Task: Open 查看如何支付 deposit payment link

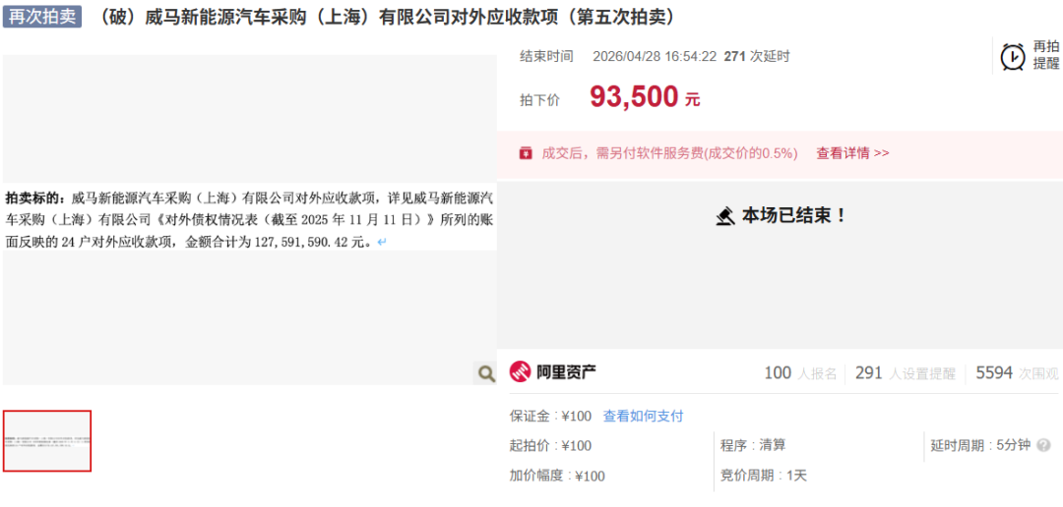Action: [x=643, y=416]
